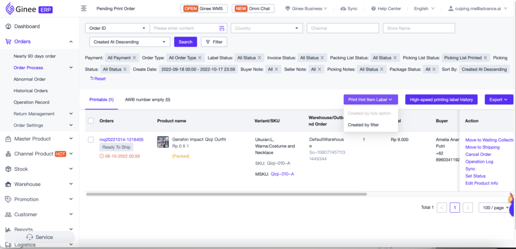Choose Created by tick option entry

click(x=369, y=113)
